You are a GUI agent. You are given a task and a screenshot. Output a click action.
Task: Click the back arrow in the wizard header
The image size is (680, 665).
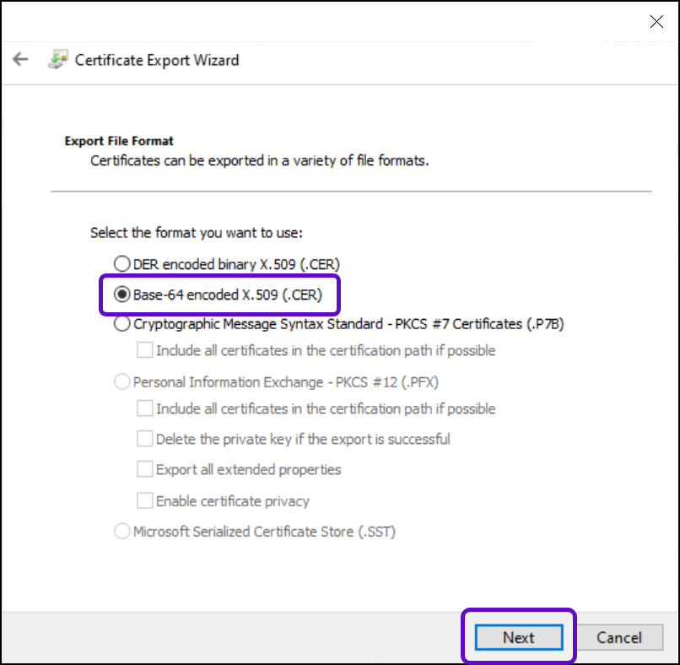(x=20, y=60)
